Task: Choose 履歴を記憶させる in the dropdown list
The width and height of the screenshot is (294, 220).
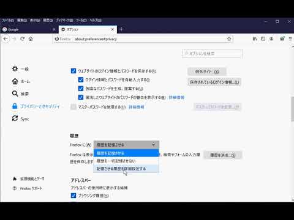Action: point(126,153)
